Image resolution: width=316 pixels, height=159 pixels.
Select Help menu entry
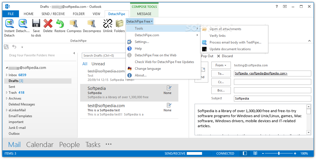point(163,49)
